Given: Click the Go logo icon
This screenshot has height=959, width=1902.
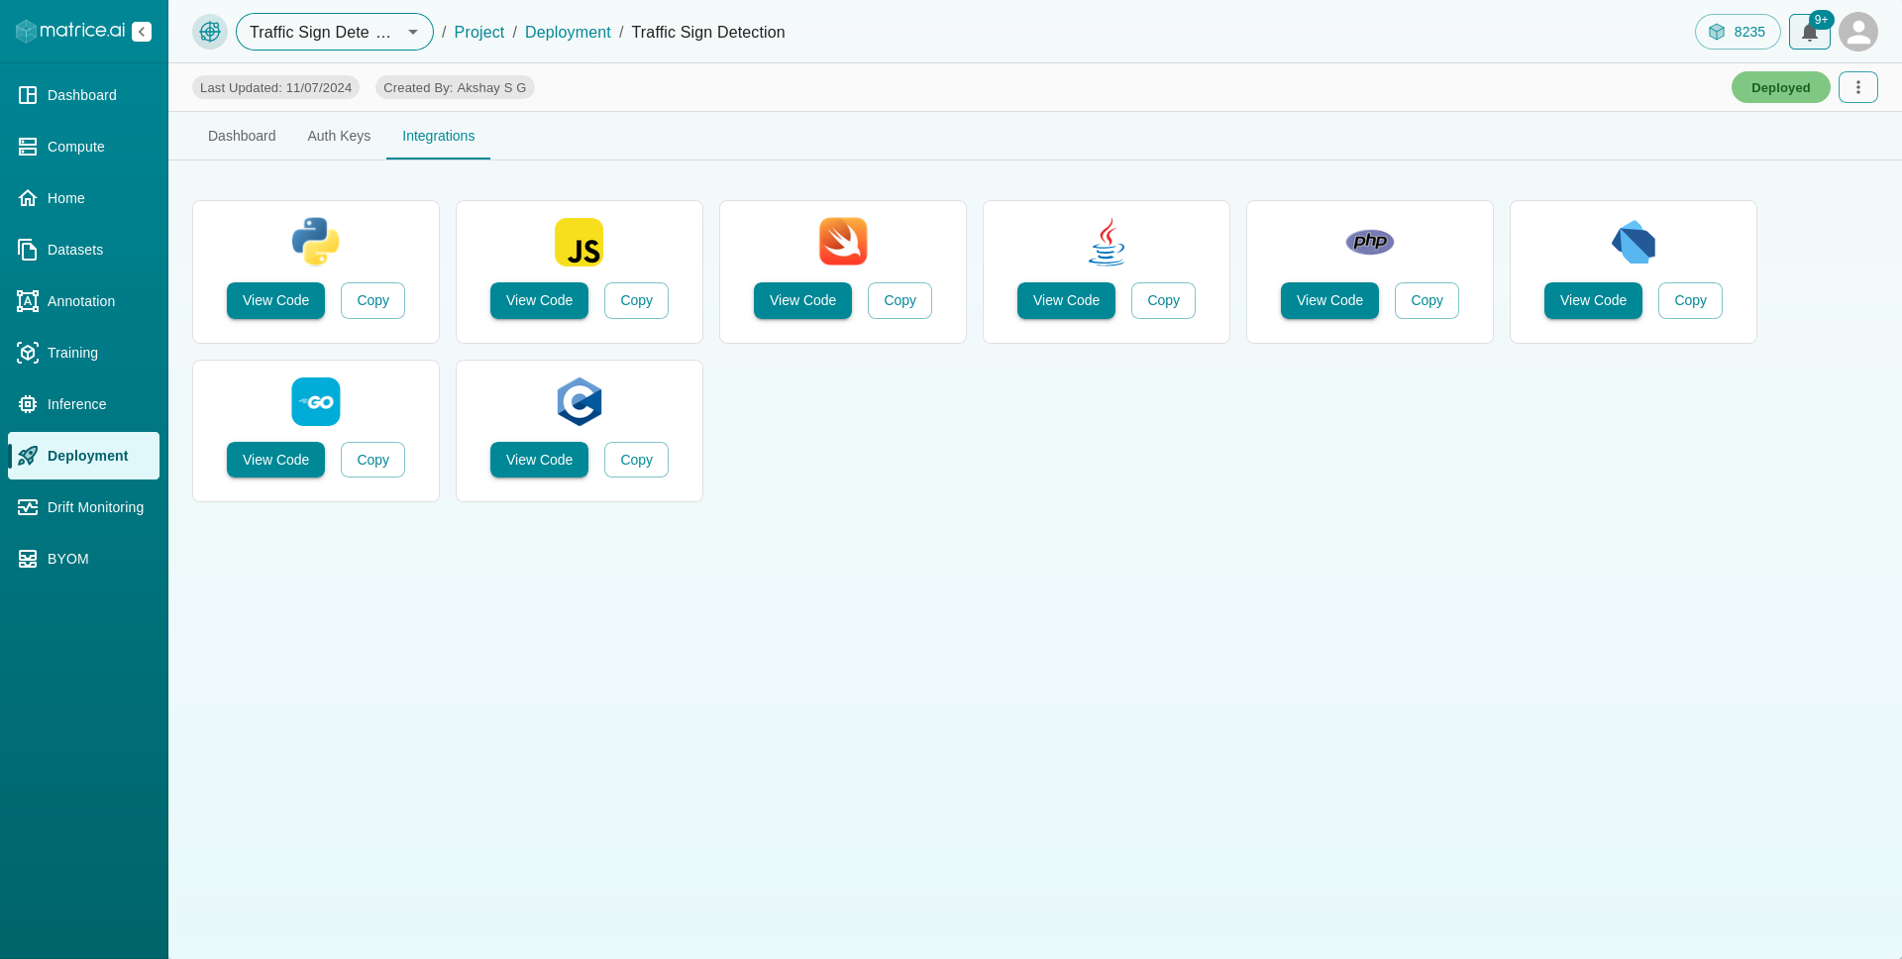Looking at the screenshot, I should click(316, 401).
